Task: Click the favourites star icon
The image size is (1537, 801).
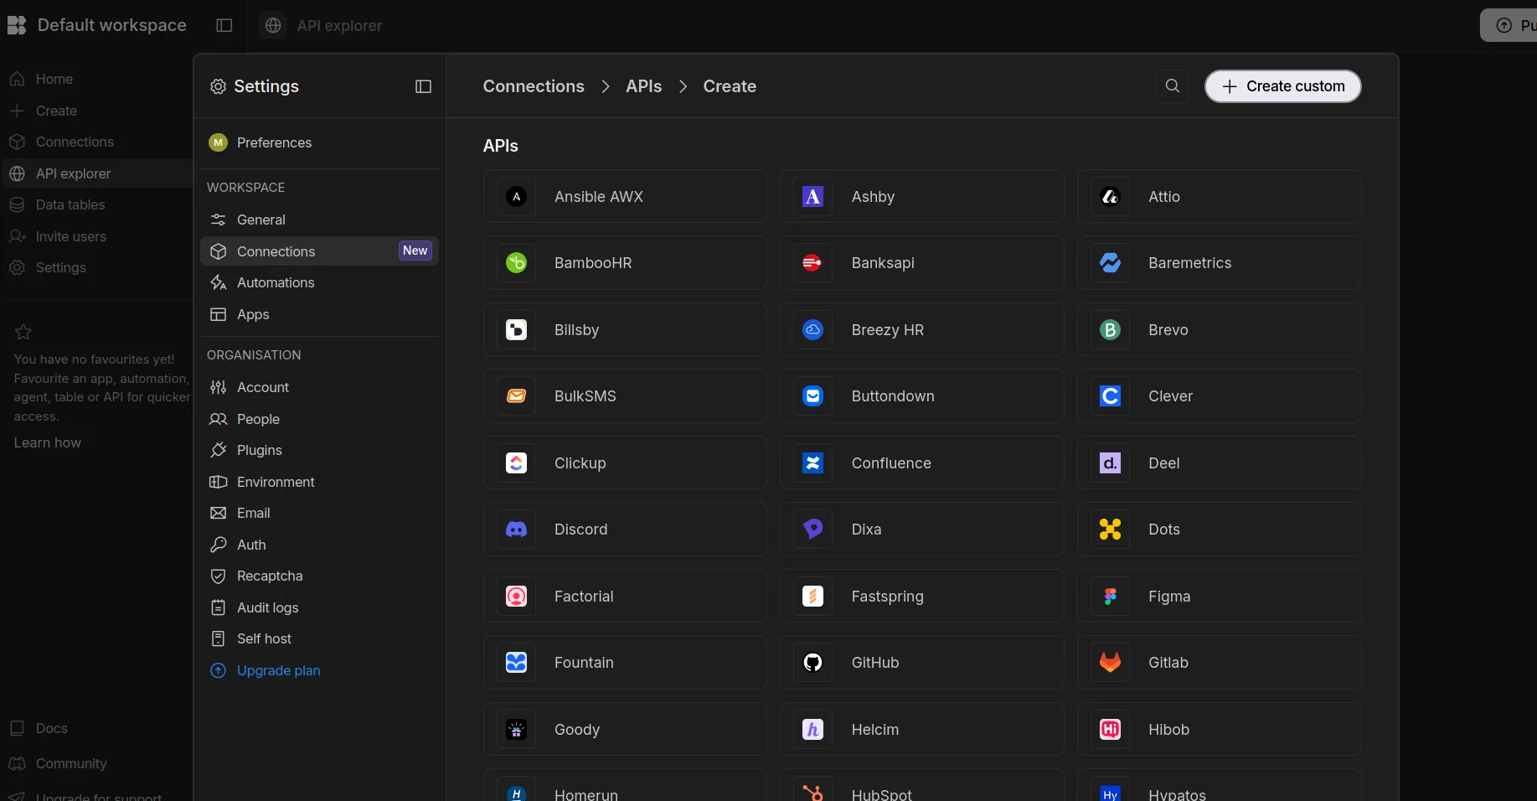Action: tap(23, 332)
